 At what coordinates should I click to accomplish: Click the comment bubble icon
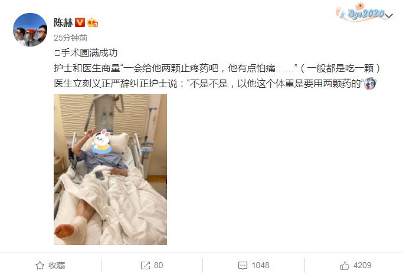243,266
